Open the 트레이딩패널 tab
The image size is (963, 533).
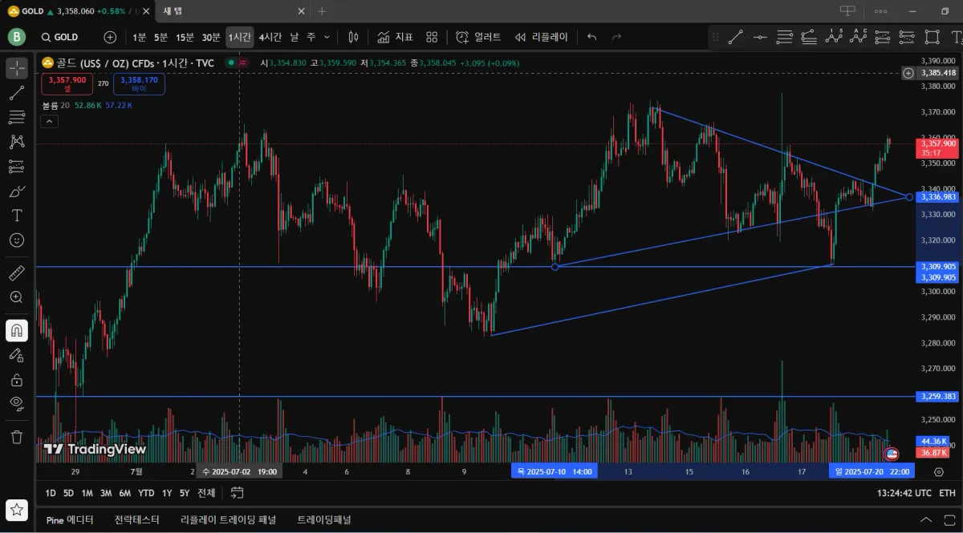point(324,519)
